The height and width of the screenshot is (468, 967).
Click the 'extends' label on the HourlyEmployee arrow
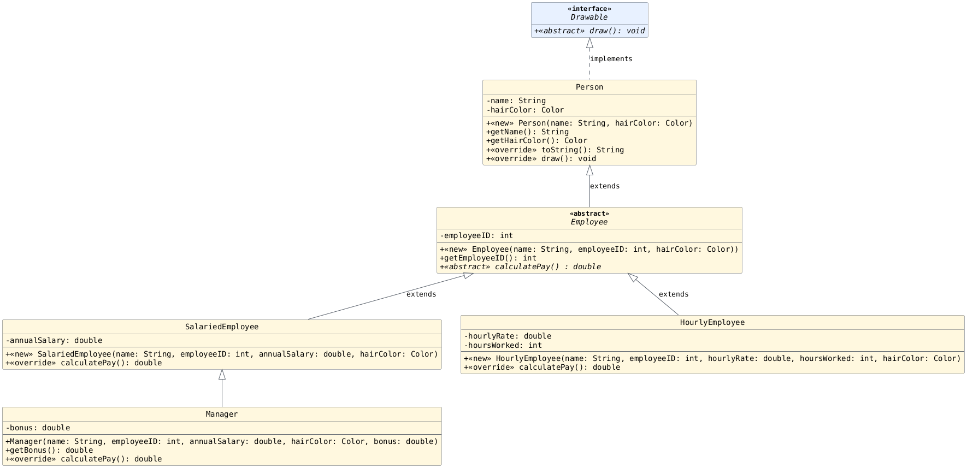pyautogui.click(x=674, y=294)
